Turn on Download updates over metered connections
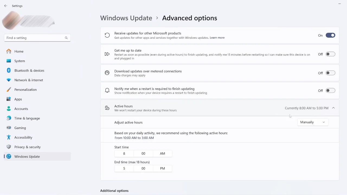The image size is (347, 195). [330, 73]
